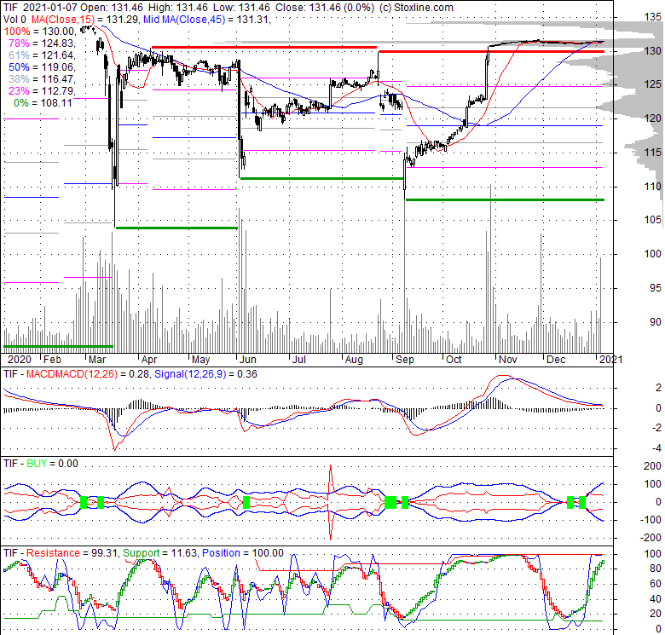Click the 105 price axis value

pyautogui.click(x=653, y=220)
